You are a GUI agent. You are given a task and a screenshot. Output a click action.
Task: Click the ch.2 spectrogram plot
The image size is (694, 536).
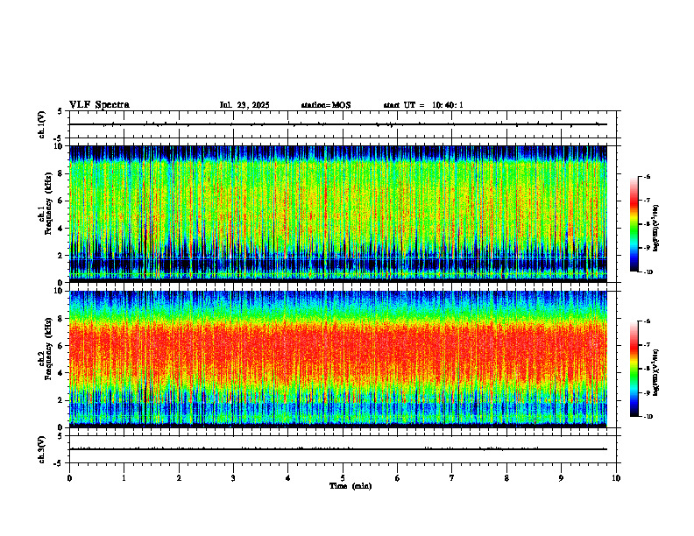(338, 359)
